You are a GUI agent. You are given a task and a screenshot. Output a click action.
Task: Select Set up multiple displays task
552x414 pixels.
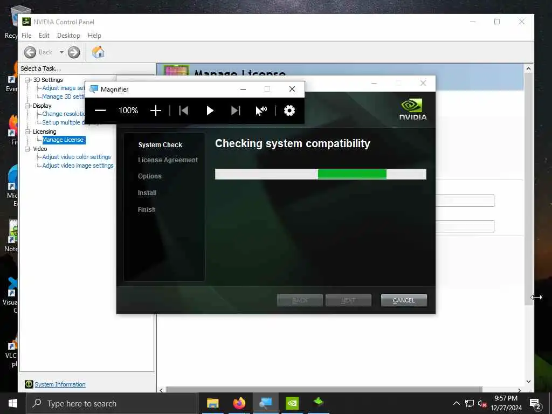click(x=64, y=122)
